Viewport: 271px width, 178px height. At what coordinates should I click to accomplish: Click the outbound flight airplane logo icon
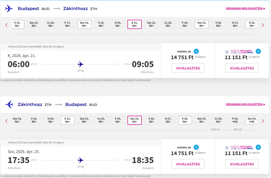tap(9, 8)
